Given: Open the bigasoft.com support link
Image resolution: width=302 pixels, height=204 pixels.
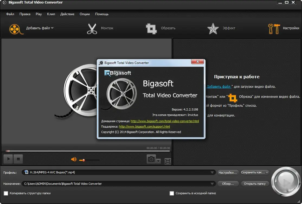Looking at the screenshot, I should point(144,127).
